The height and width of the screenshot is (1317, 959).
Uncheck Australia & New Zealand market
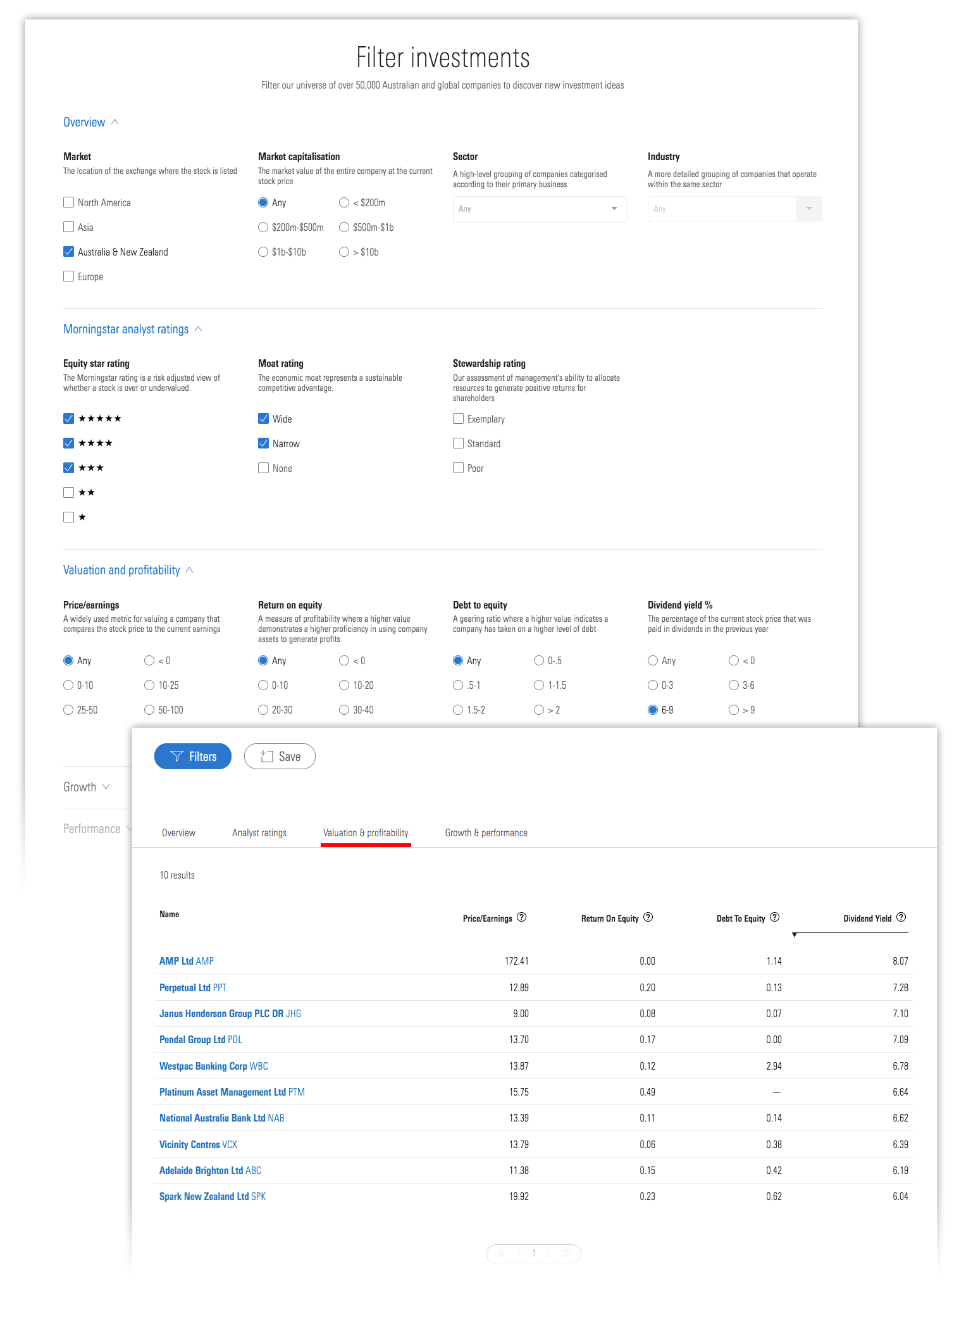tap(69, 252)
